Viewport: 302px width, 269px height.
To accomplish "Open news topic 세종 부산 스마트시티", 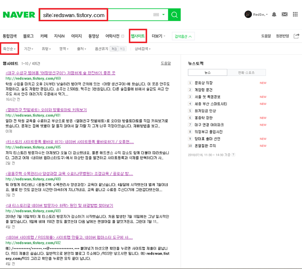I will coord(211,104).
